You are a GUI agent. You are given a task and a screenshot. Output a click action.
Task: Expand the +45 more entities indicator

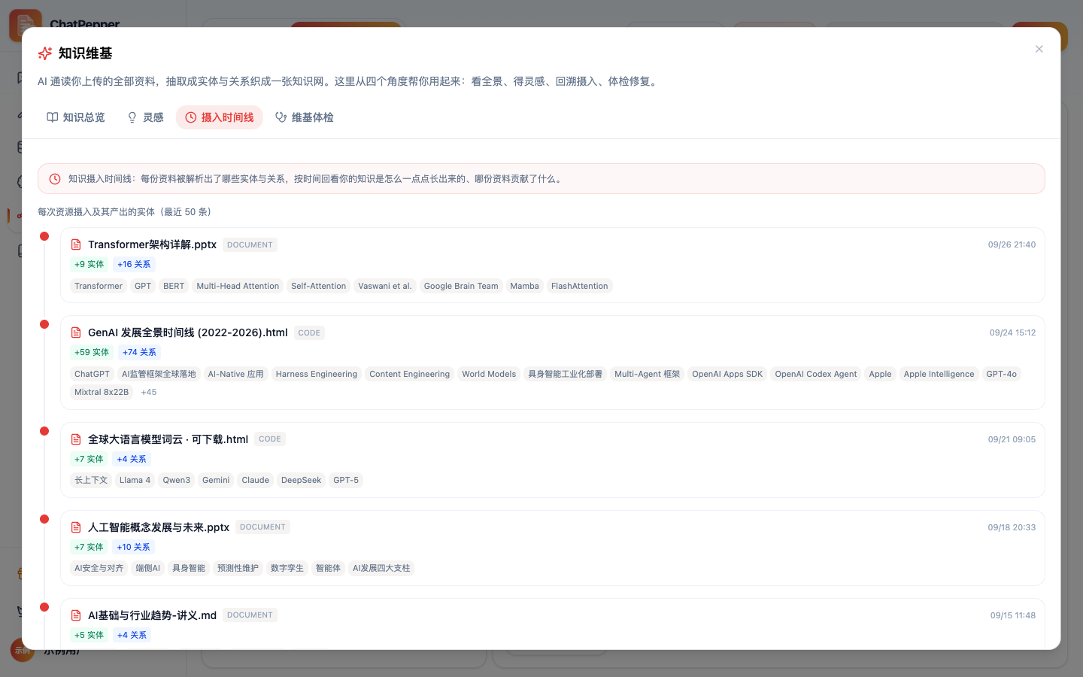click(149, 392)
